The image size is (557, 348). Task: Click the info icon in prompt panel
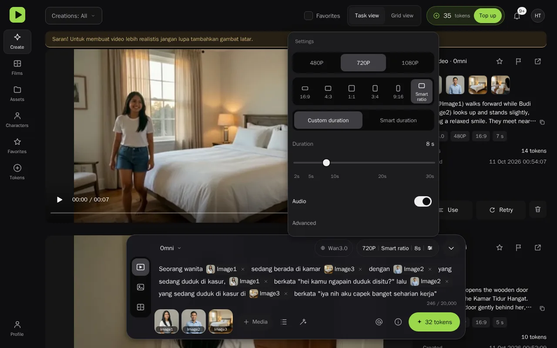[x=398, y=322]
